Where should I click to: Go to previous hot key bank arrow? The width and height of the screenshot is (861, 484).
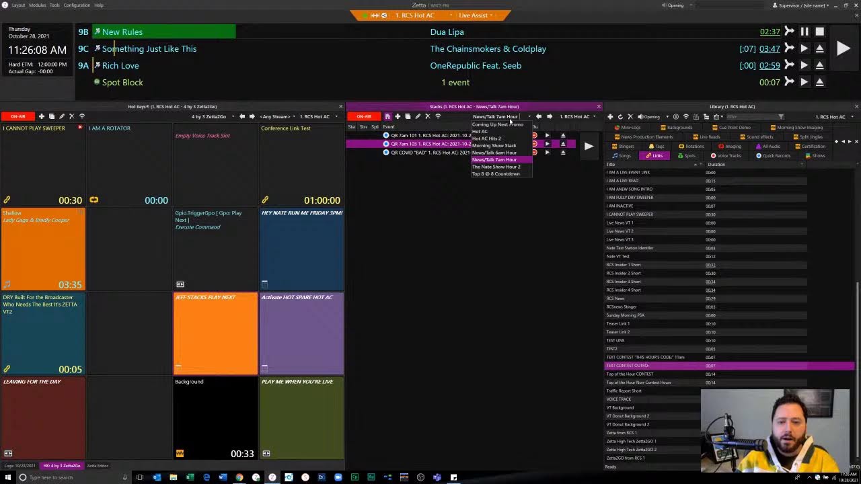242,116
